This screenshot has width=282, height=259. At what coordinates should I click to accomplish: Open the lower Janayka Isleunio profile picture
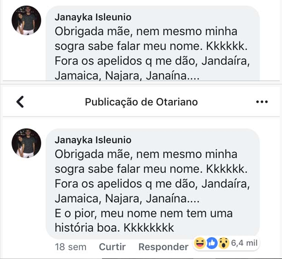[x=26, y=143]
